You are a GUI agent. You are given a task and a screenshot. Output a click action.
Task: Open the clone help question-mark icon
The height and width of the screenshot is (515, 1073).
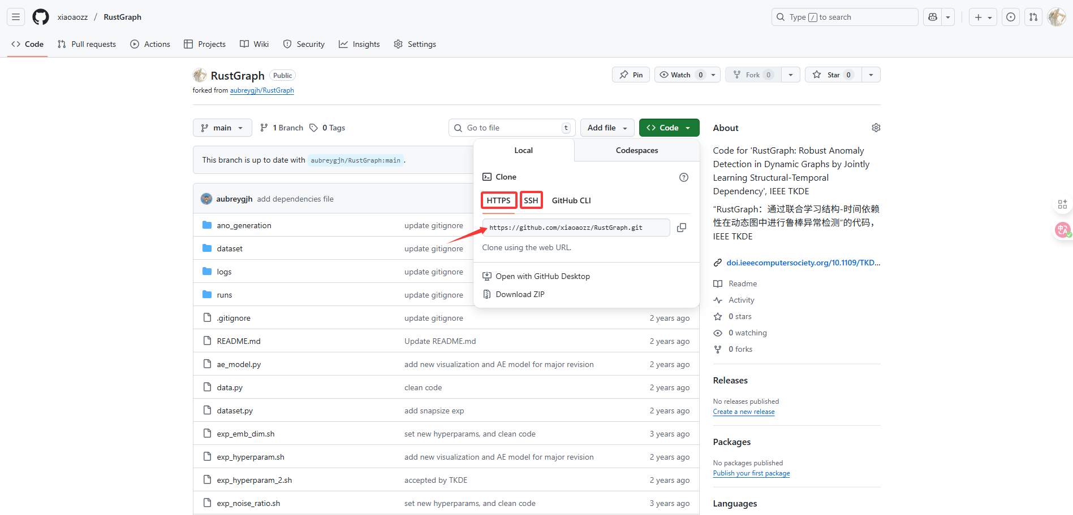coord(684,177)
